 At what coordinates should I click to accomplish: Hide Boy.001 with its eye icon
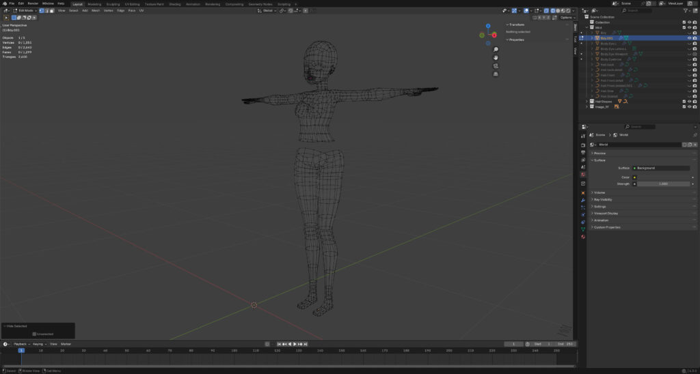(689, 38)
